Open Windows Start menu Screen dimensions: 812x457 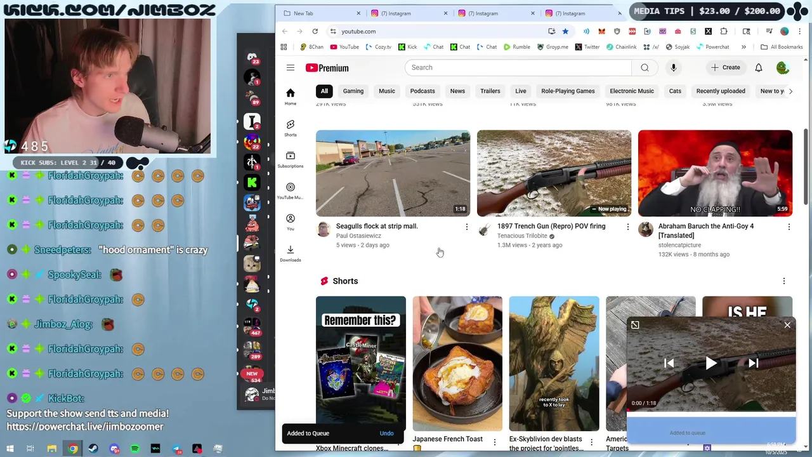[10, 449]
